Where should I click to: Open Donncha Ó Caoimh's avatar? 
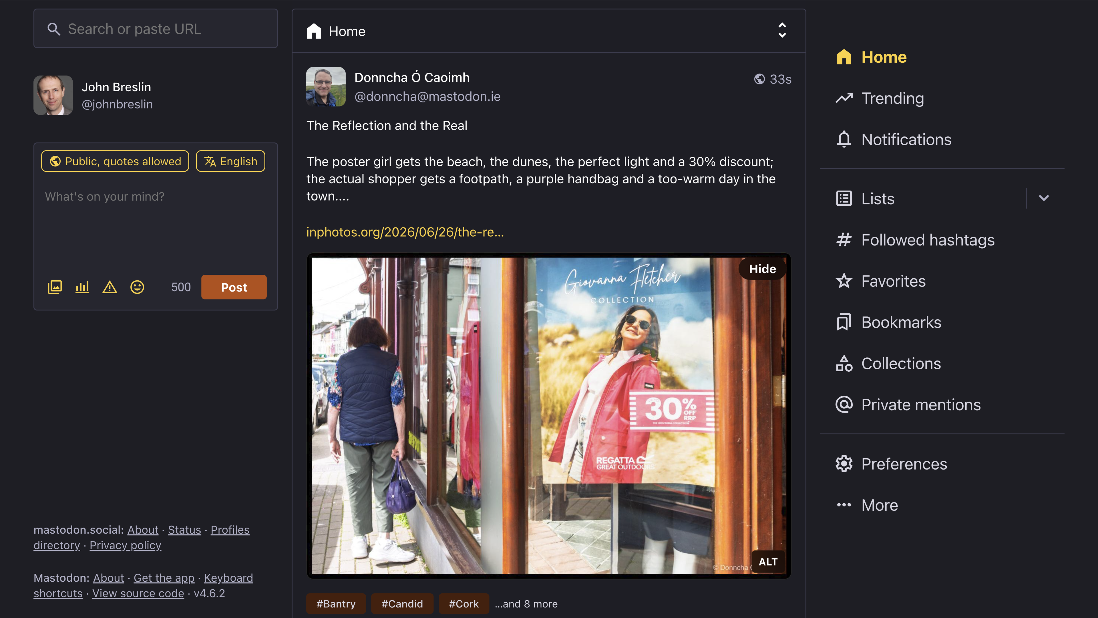click(x=326, y=87)
